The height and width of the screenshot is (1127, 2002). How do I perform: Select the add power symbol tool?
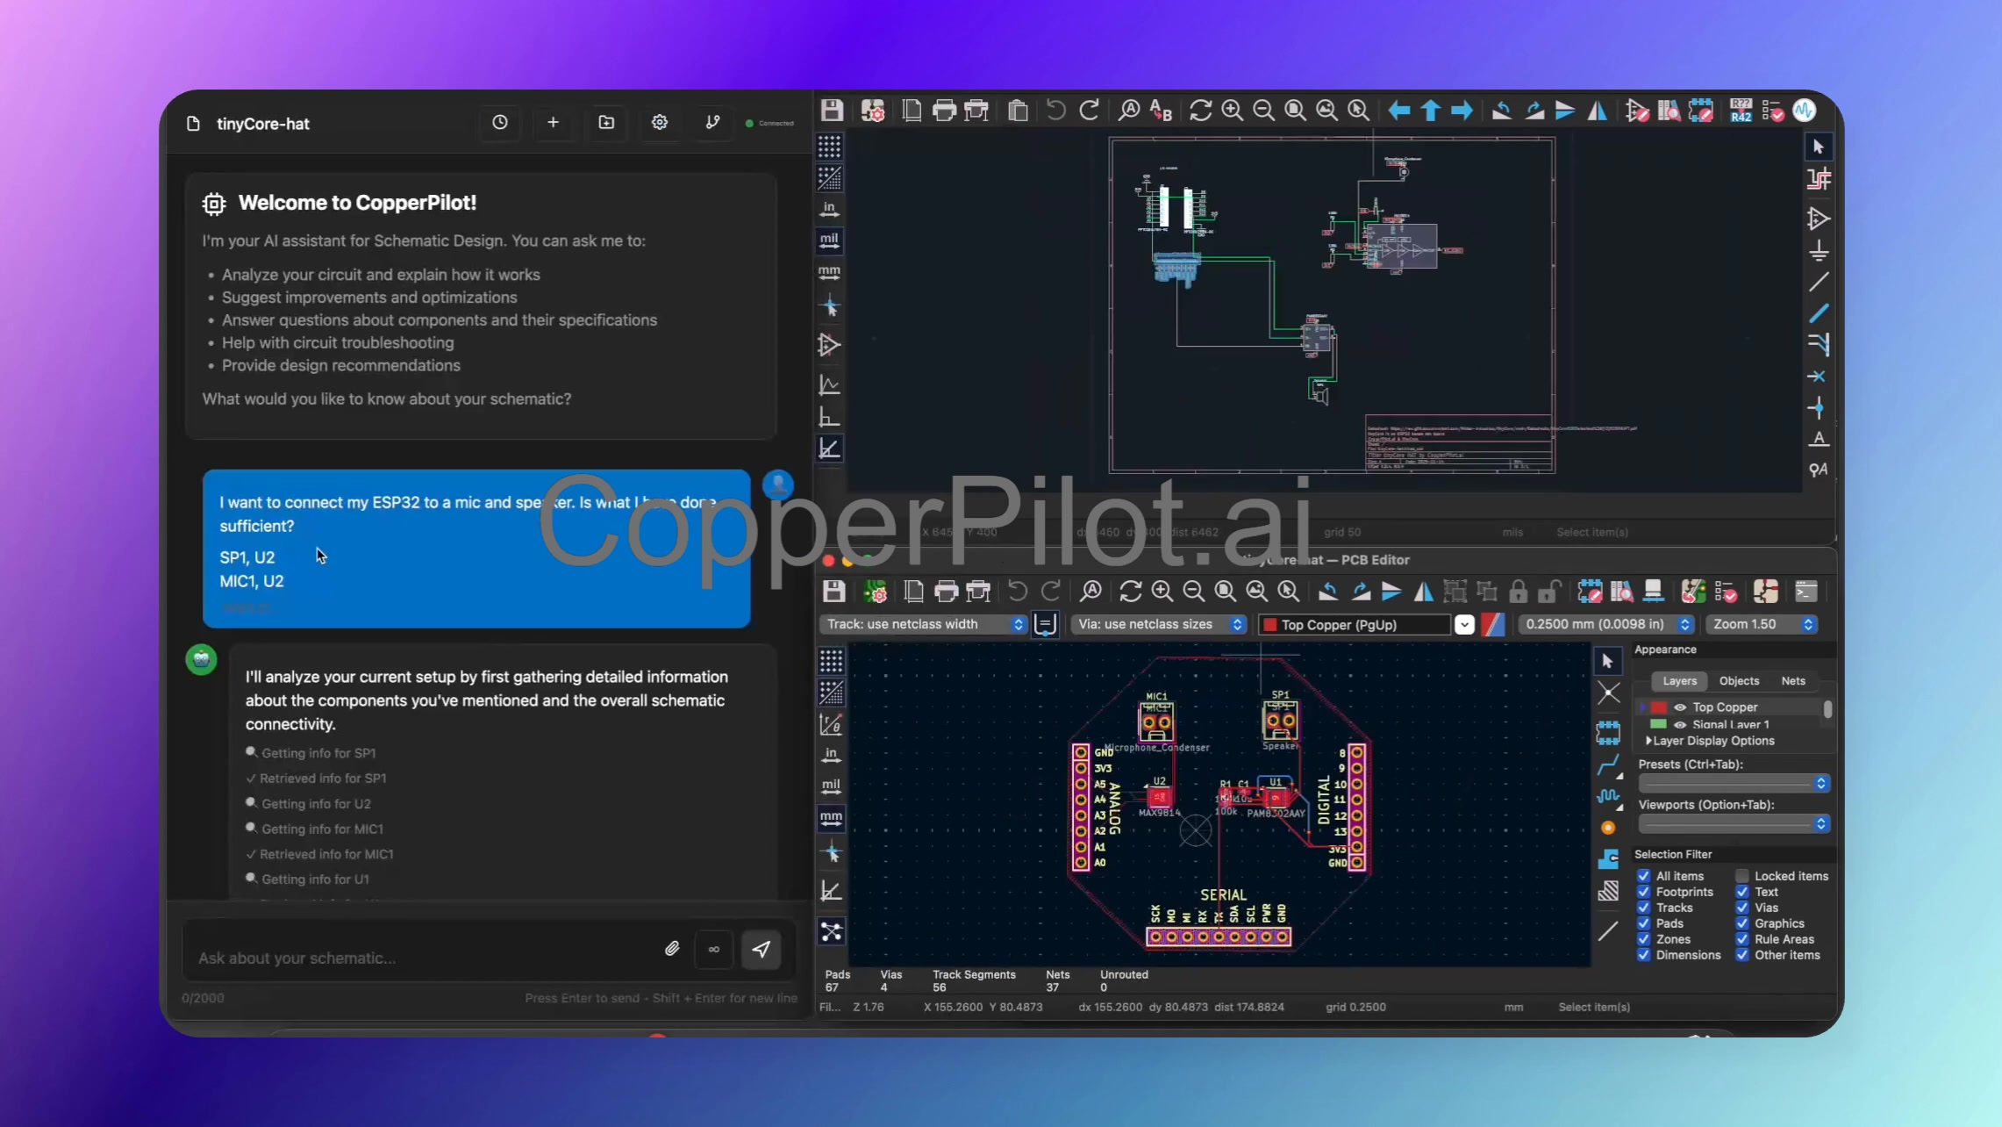(x=1819, y=251)
